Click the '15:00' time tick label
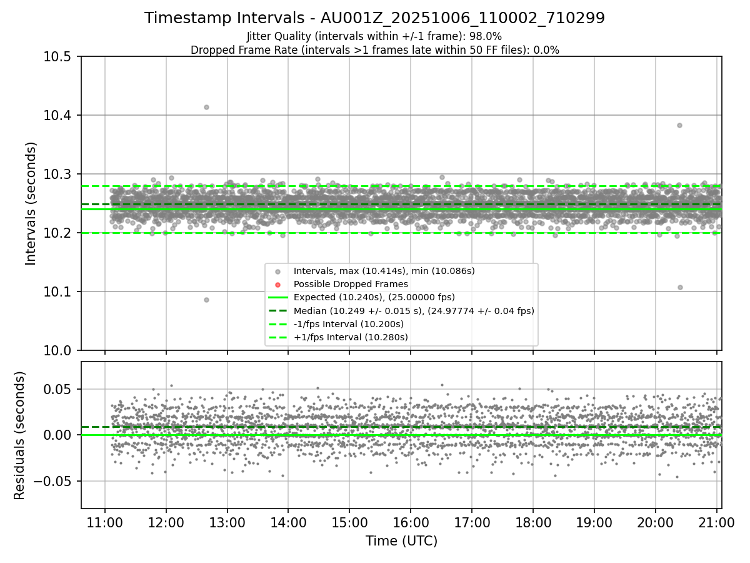The width and height of the screenshot is (750, 563). coord(349,522)
